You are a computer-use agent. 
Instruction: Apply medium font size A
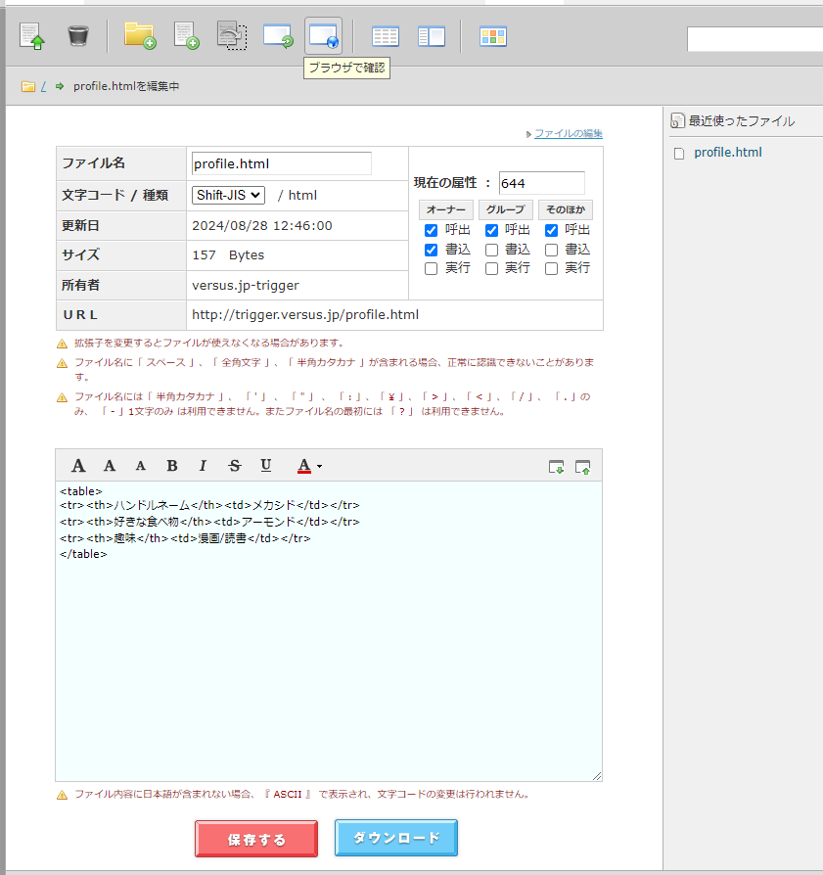coord(110,466)
